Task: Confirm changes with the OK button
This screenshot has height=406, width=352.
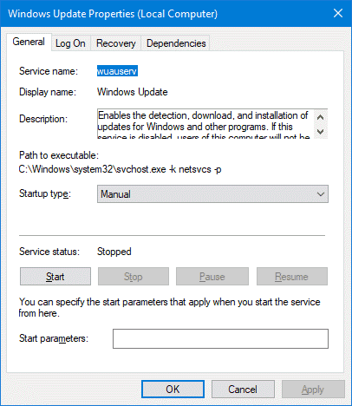Action: (x=173, y=390)
